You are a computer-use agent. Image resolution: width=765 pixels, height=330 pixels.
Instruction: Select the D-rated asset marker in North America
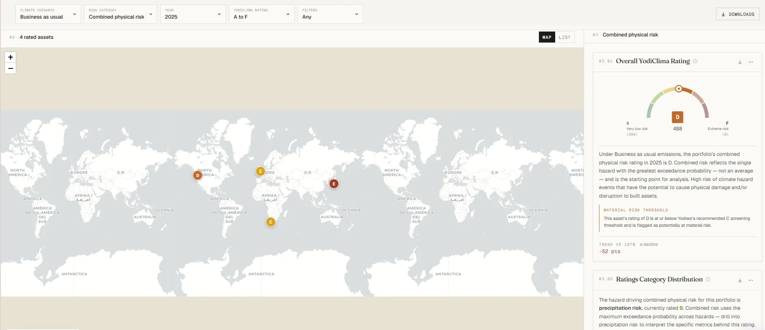click(x=198, y=175)
